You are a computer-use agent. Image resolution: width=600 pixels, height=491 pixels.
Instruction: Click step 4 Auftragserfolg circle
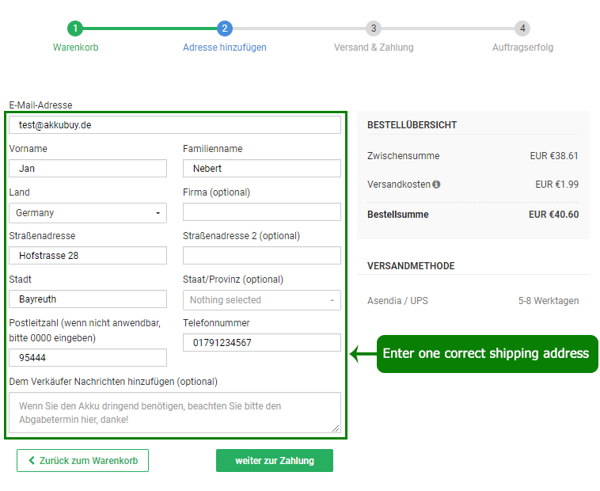point(522,29)
